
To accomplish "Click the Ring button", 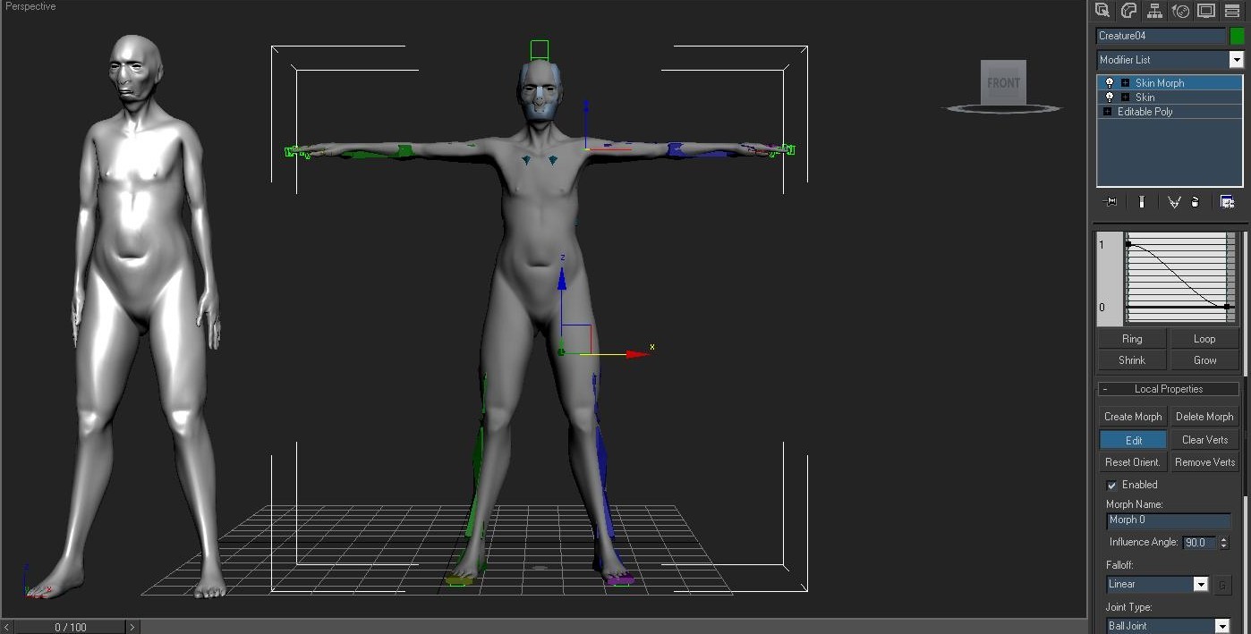I will [x=1132, y=339].
